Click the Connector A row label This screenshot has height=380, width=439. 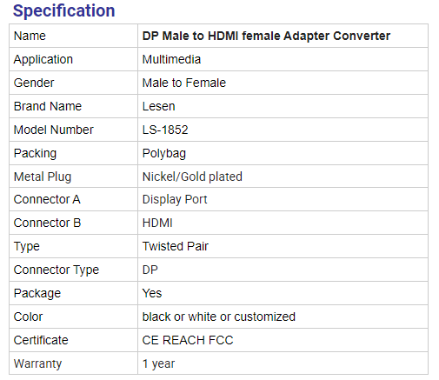47,199
